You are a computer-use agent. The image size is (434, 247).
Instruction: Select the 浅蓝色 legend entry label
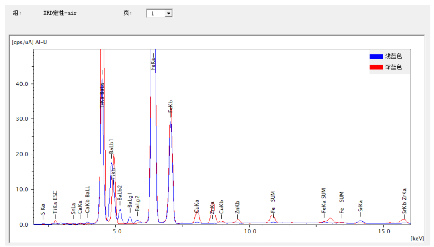click(x=393, y=57)
